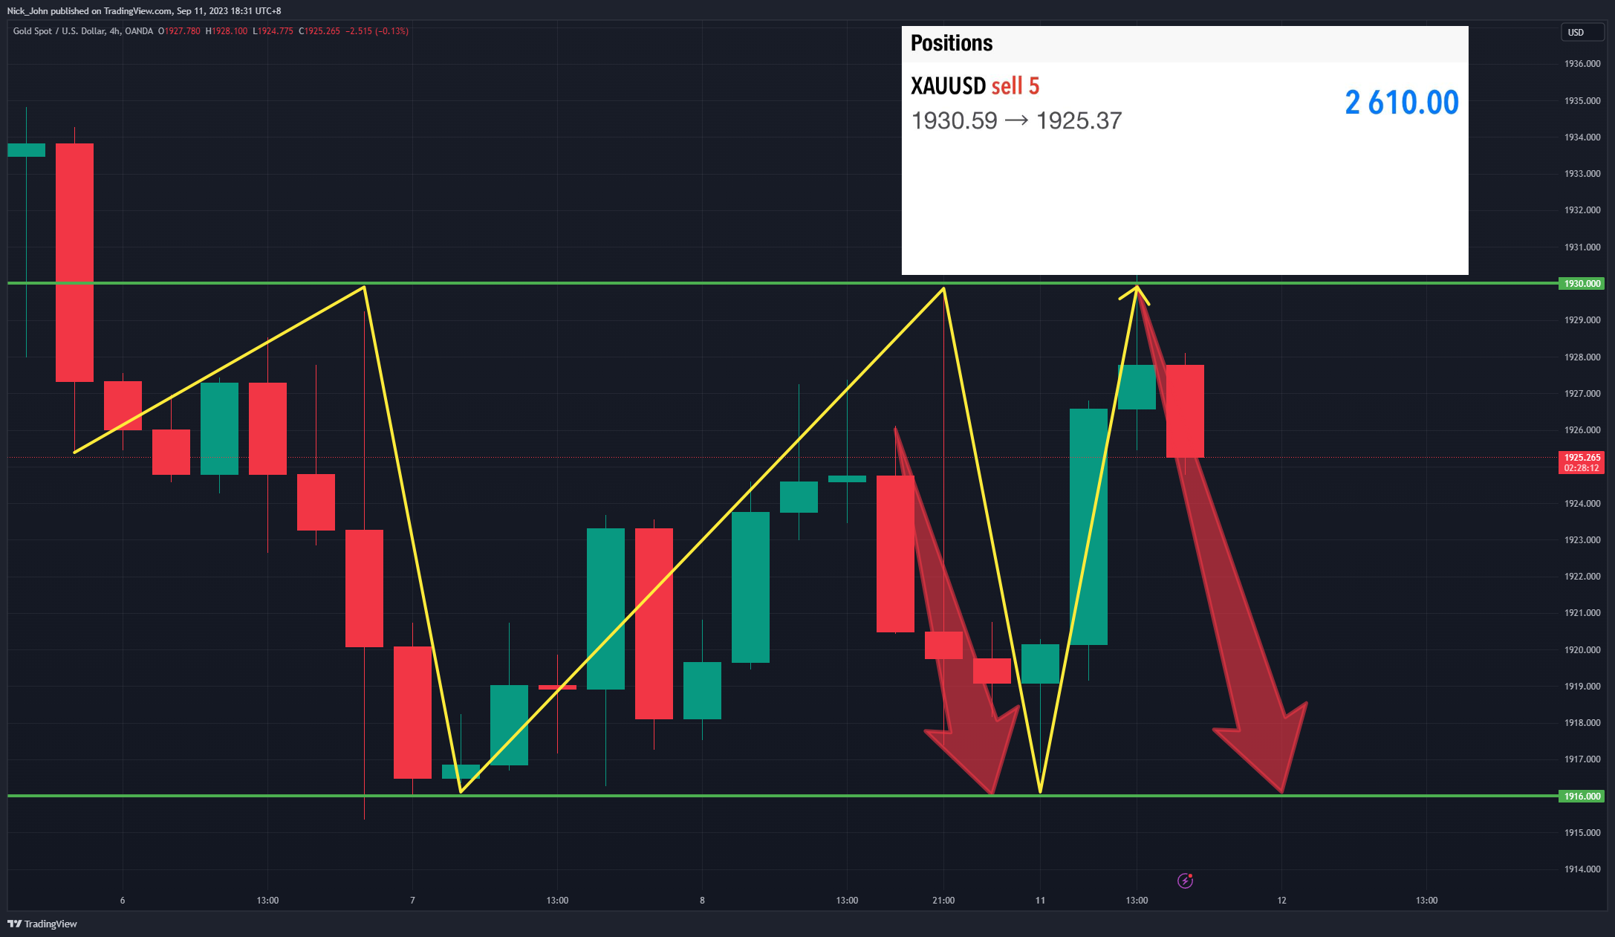Open the USD currency selector
The width and height of the screenshot is (1615, 937).
click(1582, 33)
